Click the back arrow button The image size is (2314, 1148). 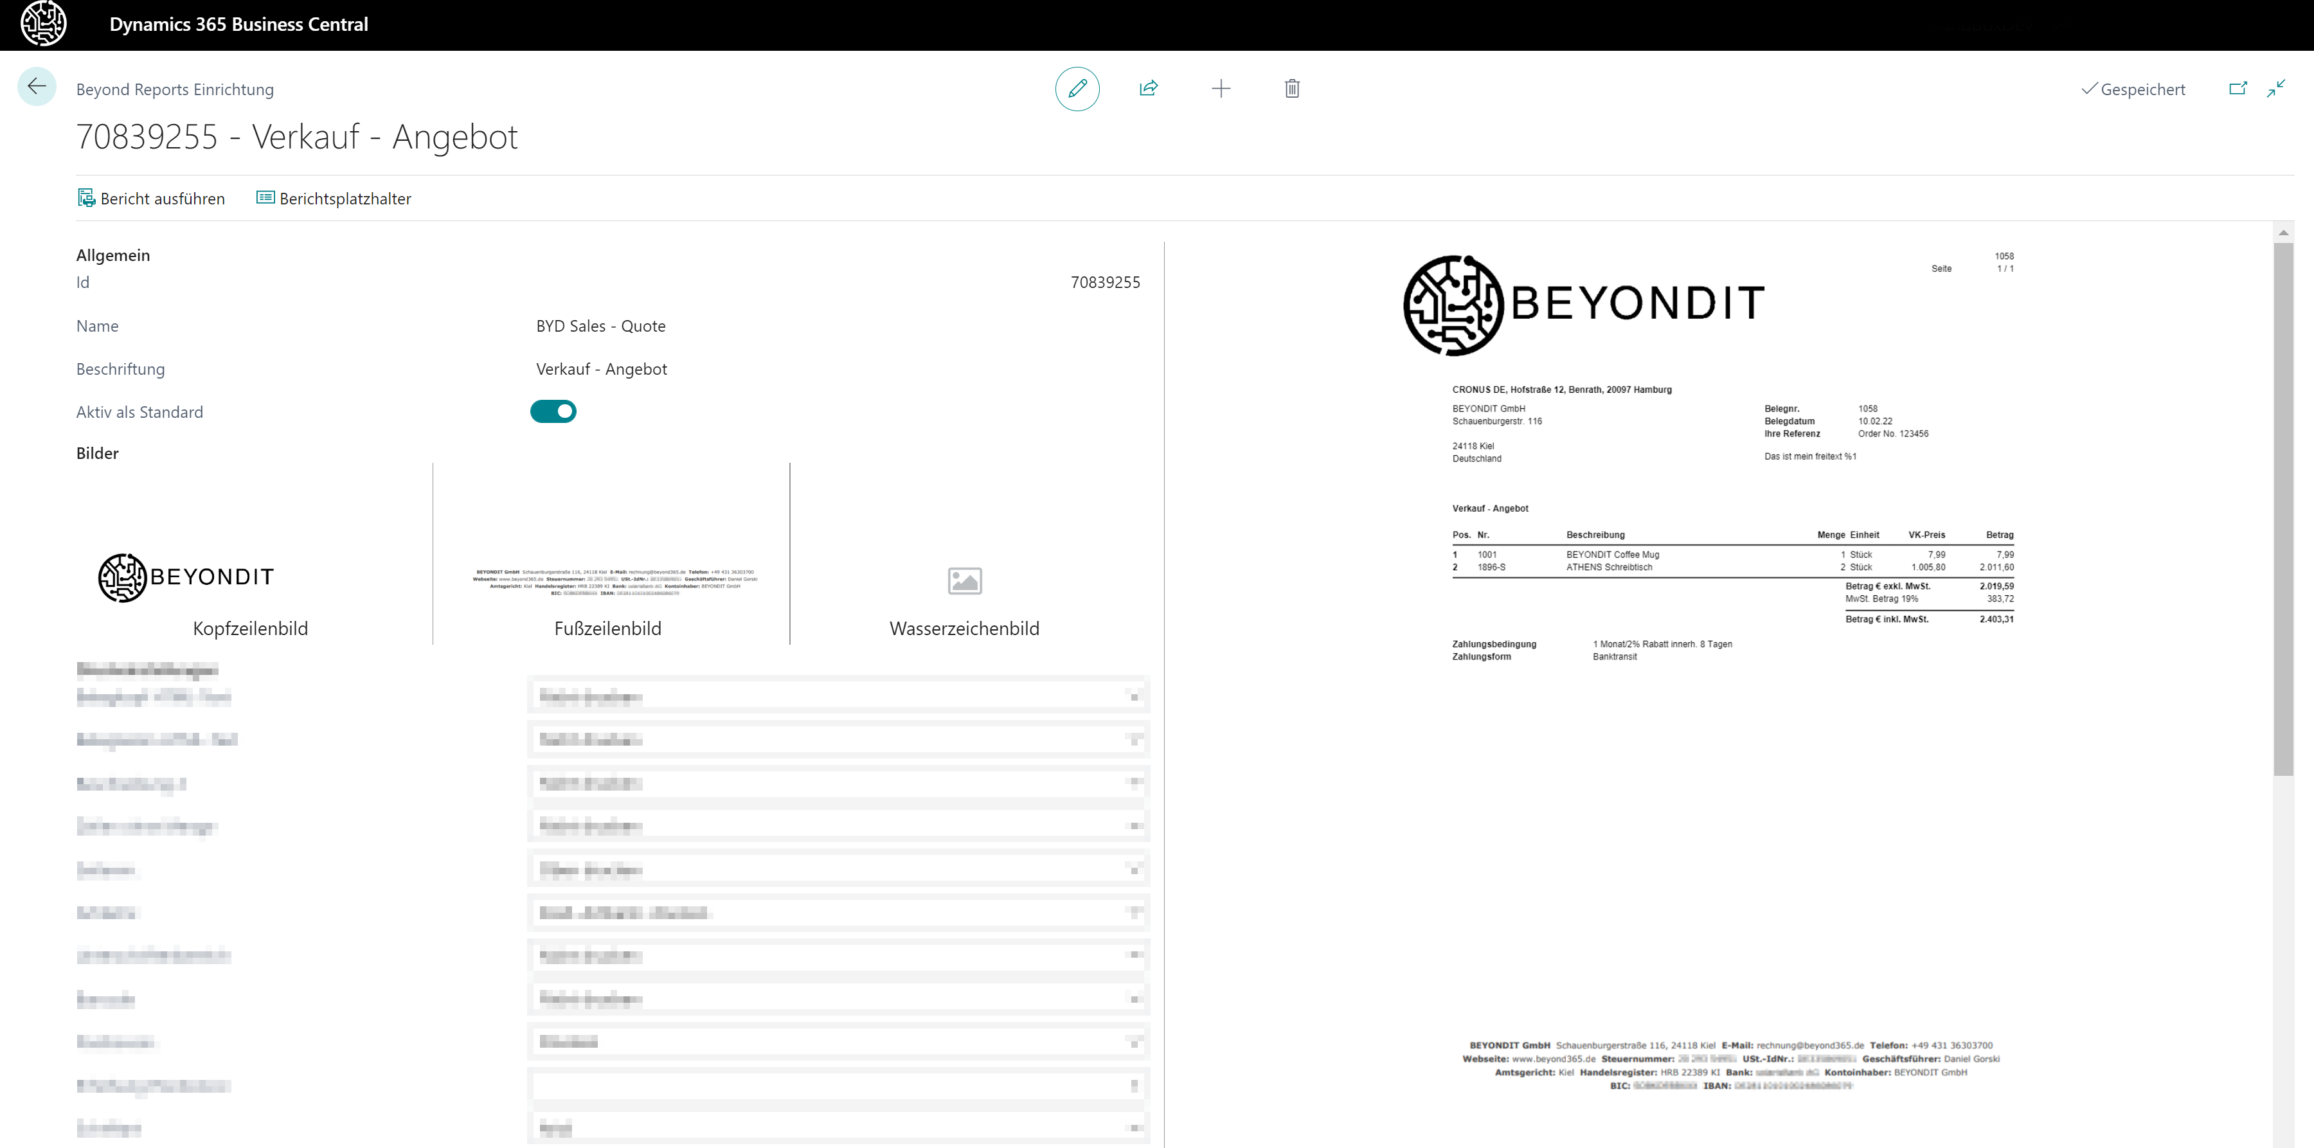pyautogui.click(x=37, y=87)
